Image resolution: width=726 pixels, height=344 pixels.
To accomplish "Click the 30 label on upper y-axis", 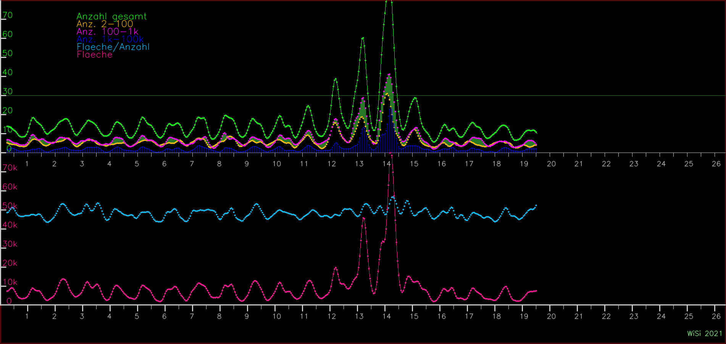I will click(x=7, y=92).
